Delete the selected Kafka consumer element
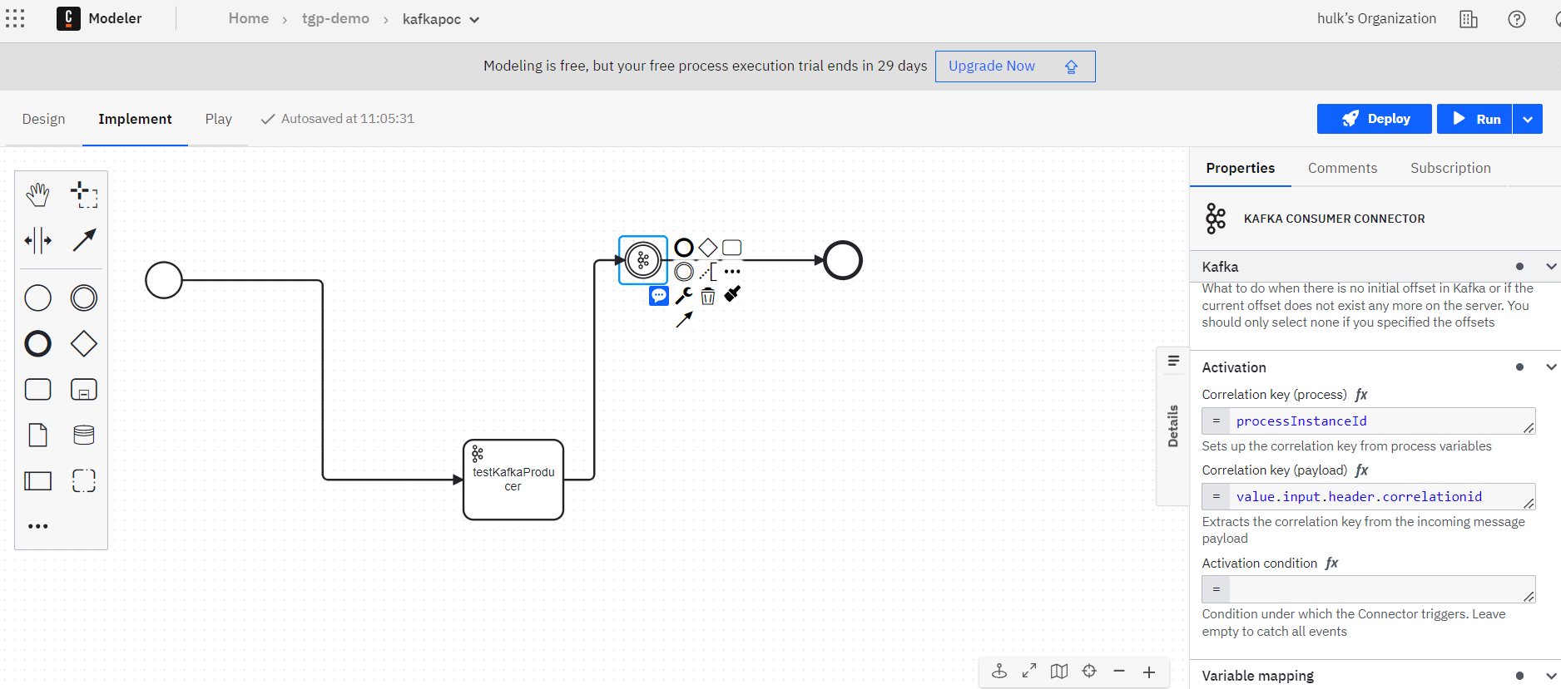1561x689 pixels. click(708, 296)
